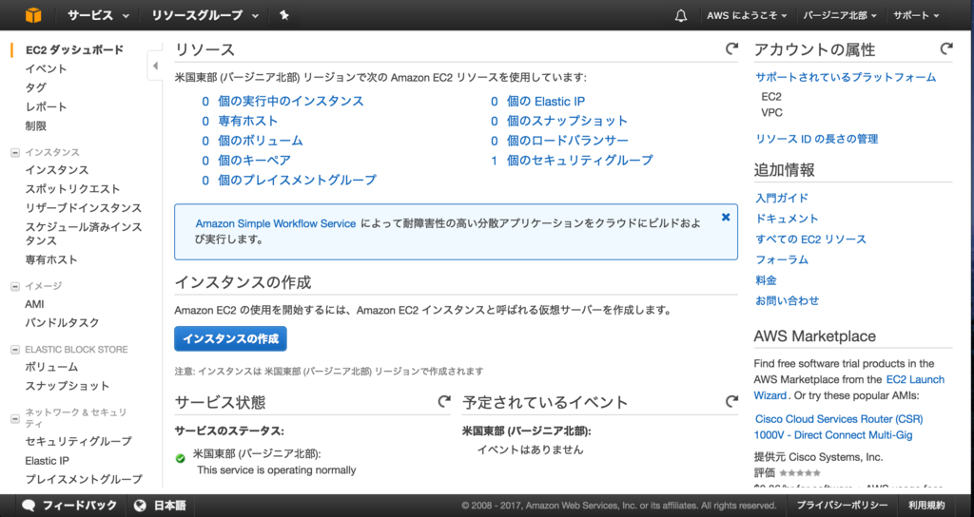
Task: Open AMI in the sidebar
Action: coord(35,304)
